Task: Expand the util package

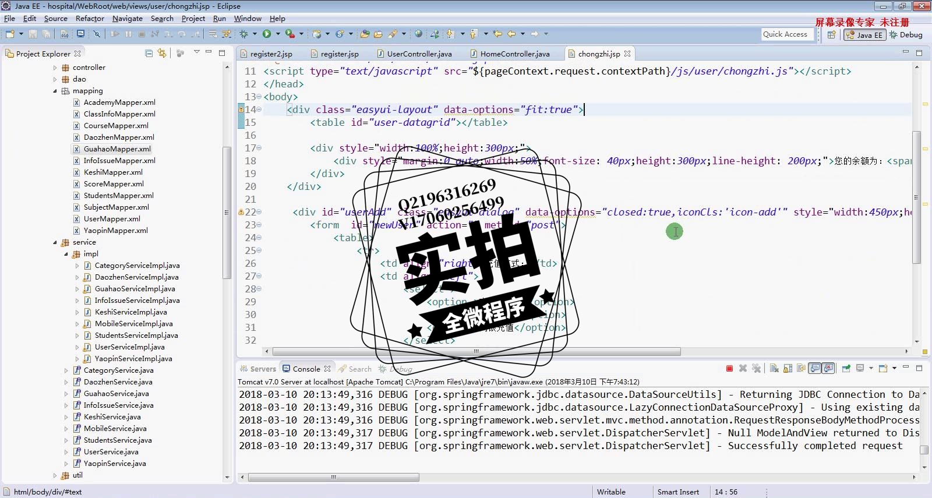Action: (x=55, y=475)
